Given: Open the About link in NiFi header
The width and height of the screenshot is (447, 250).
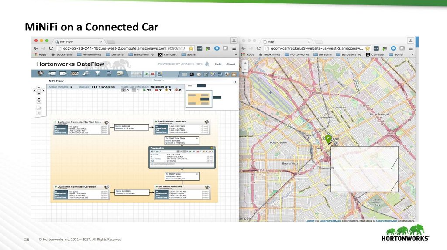Looking at the screenshot, I should (x=230, y=64).
